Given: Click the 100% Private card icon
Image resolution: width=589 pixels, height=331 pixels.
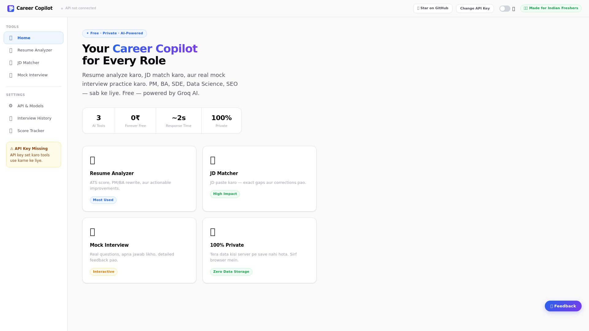Looking at the screenshot, I should (x=213, y=232).
